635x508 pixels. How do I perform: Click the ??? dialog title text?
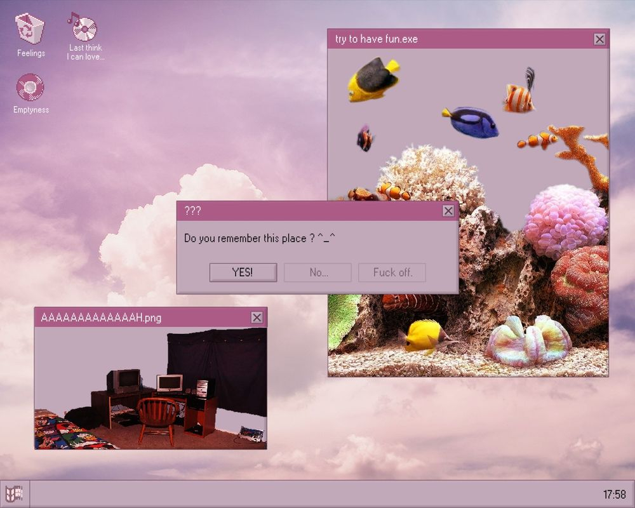click(193, 211)
